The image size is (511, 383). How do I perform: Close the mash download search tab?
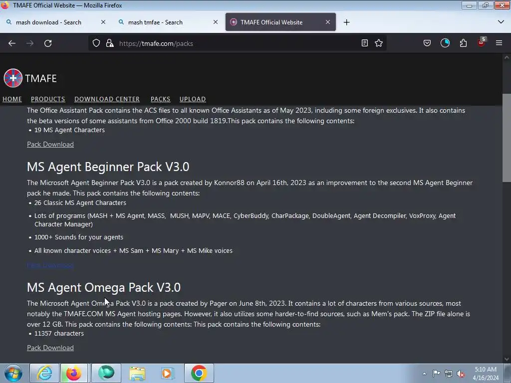tap(103, 22)
